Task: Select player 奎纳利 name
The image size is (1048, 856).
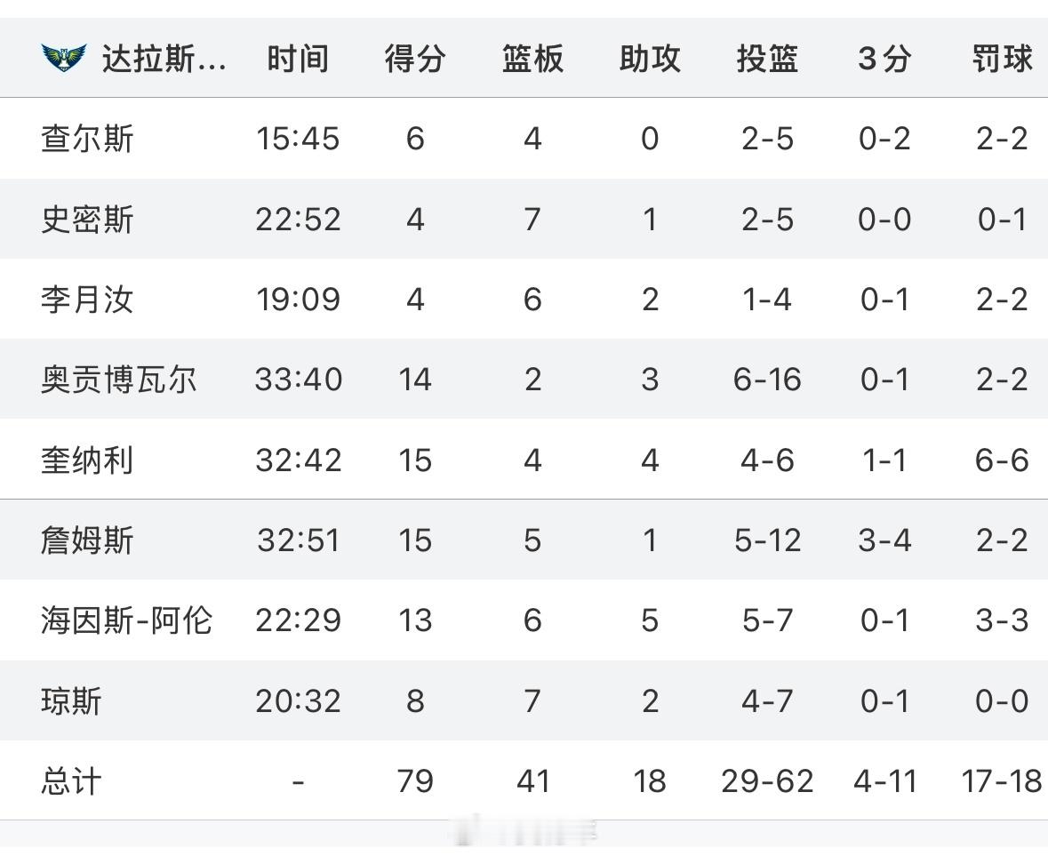Action: (x=88, y=460)
